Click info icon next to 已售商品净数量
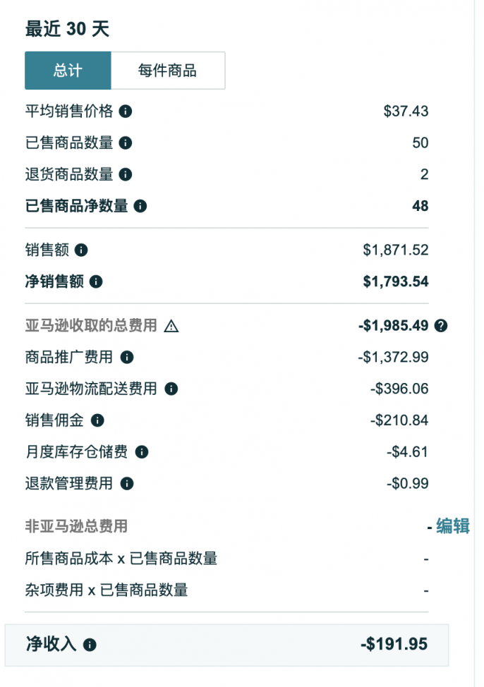This screenshot has width=484, height=687. pyautogui.click(x=140, y=206)
